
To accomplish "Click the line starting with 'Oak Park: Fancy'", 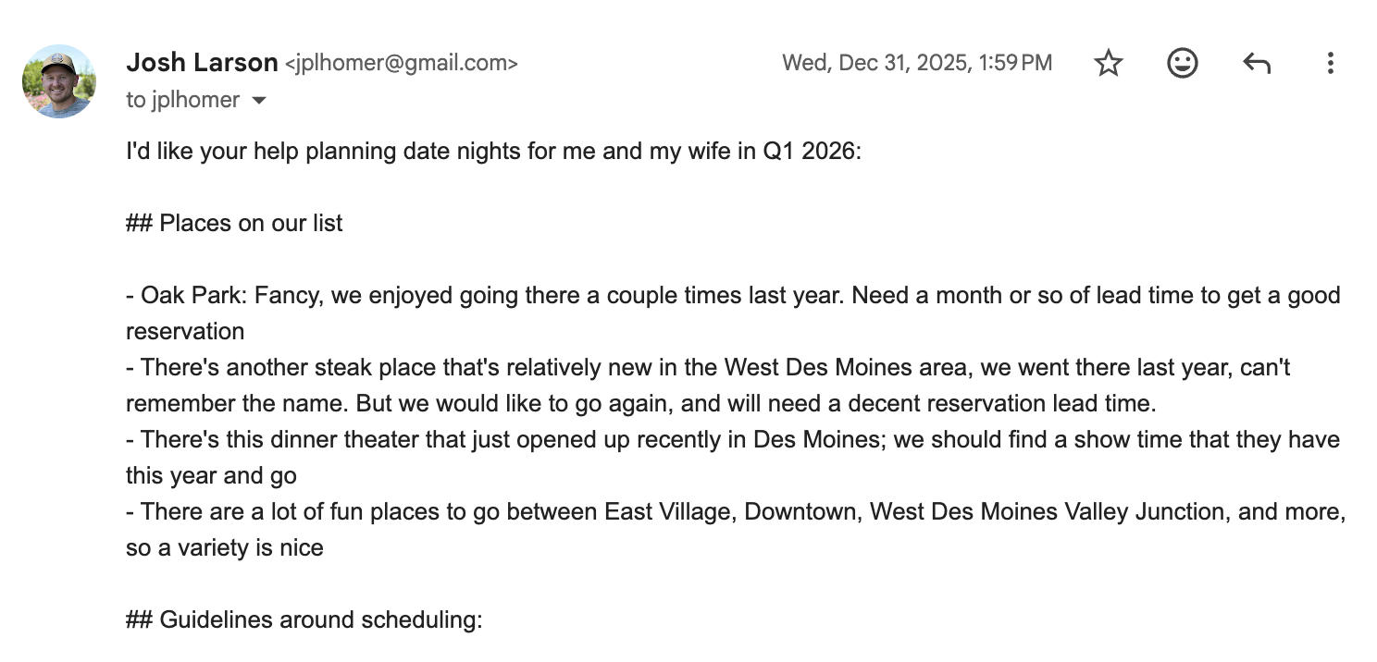I will pos(733,296).
